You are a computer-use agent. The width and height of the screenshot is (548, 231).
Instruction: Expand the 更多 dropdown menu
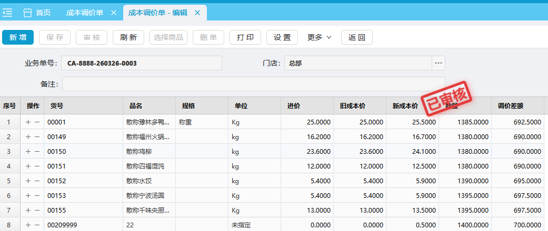[320, 37]
